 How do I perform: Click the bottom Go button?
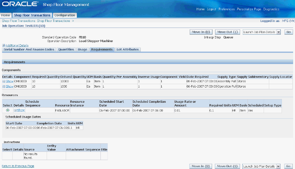point(288,166)
